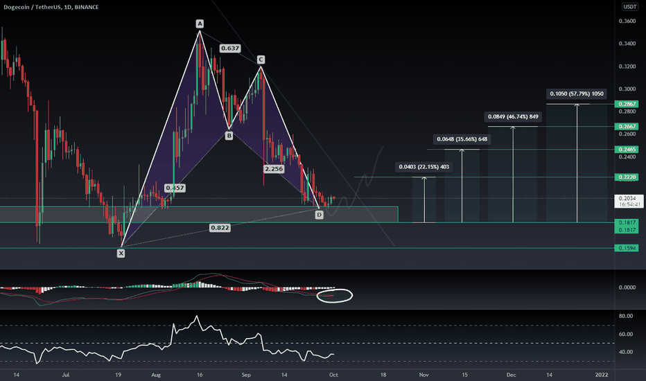Select harmonic pattern point D label
The height and width of the screenshot is (381, 646).
(319, 215)
